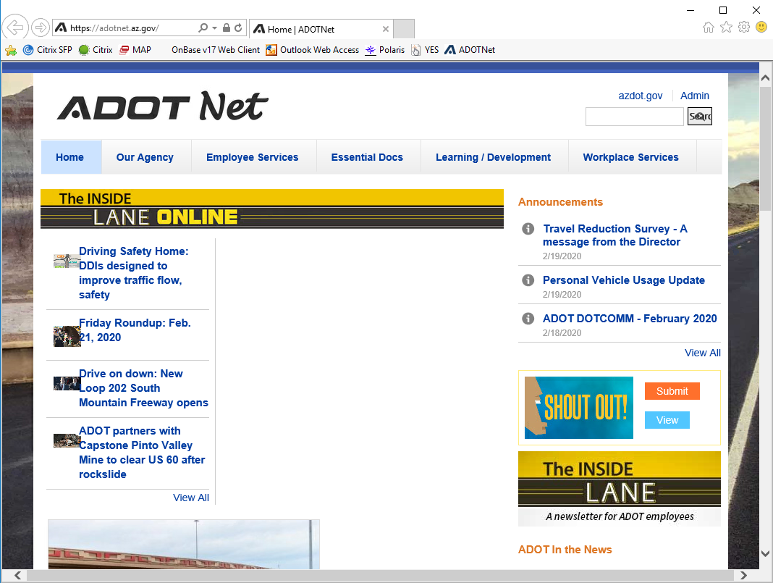
Task: Click the bridge photo below the news list
Action: click(184, 544)
